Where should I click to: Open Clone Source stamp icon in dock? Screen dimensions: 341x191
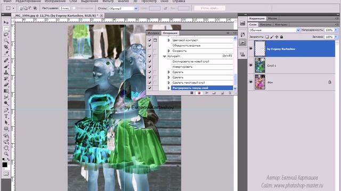[242, 54]
